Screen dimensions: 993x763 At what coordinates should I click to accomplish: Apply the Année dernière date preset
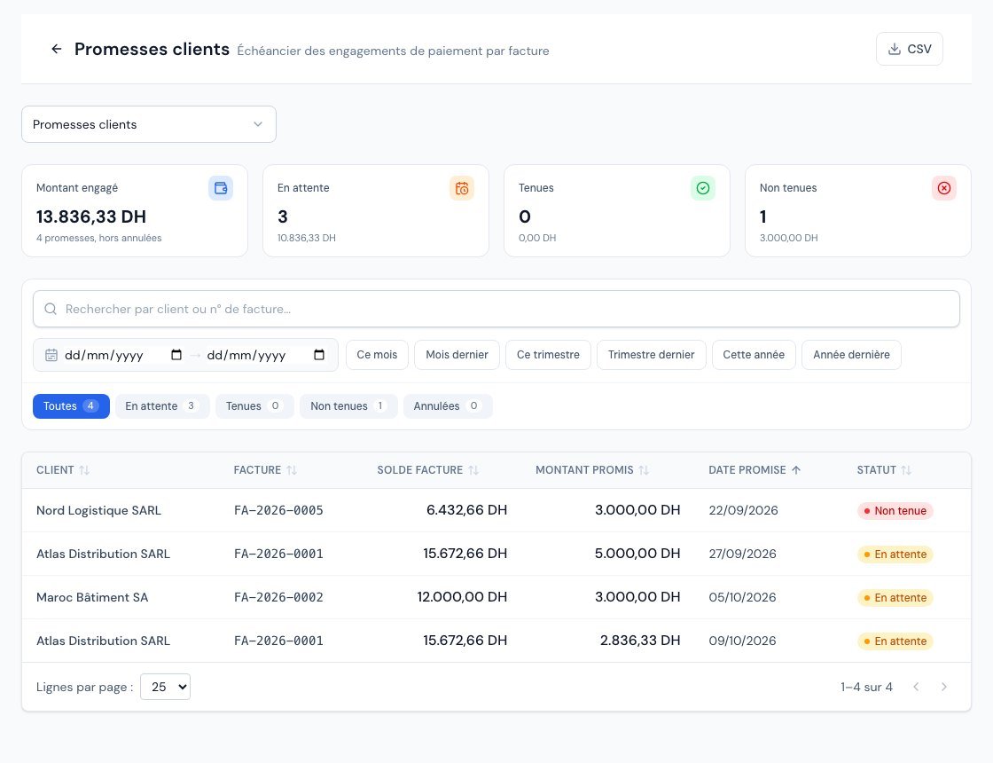click(x=851, y=355)
